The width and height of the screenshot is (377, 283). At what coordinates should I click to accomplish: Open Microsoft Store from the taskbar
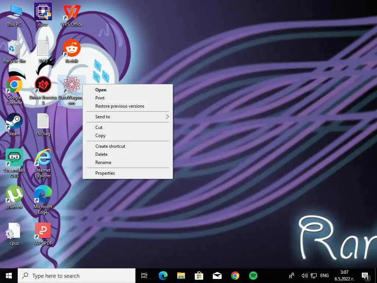click(x=199, y=276)
